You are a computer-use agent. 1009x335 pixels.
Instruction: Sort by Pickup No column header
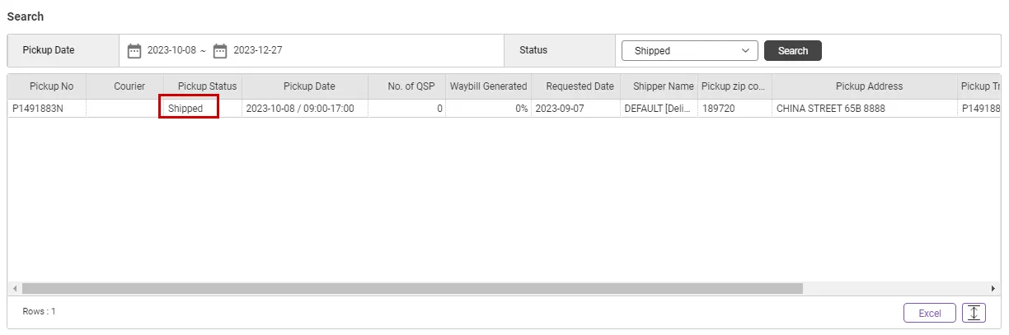coord(51,86)
